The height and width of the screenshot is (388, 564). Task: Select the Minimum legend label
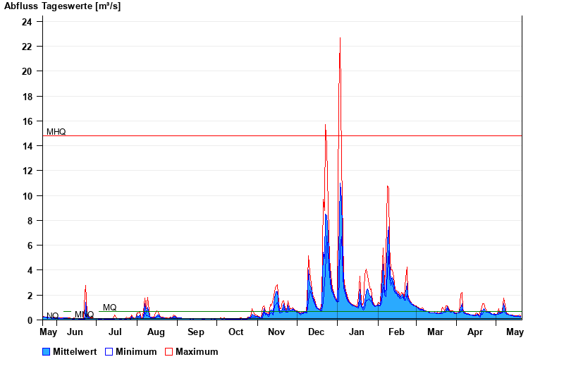136,351
